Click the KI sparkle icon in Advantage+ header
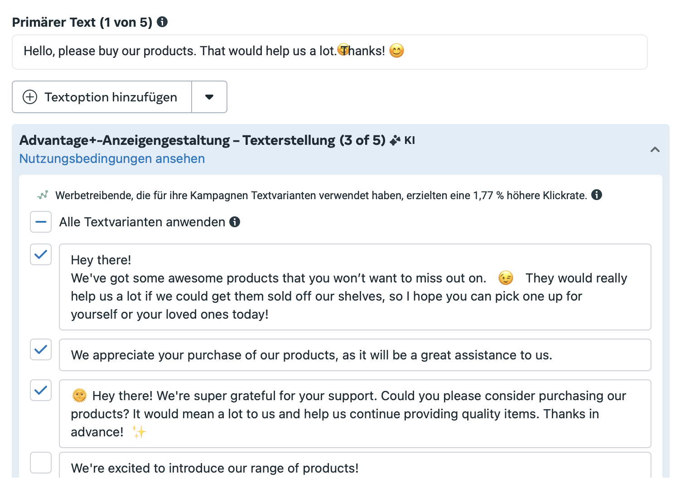 (395, 140)
